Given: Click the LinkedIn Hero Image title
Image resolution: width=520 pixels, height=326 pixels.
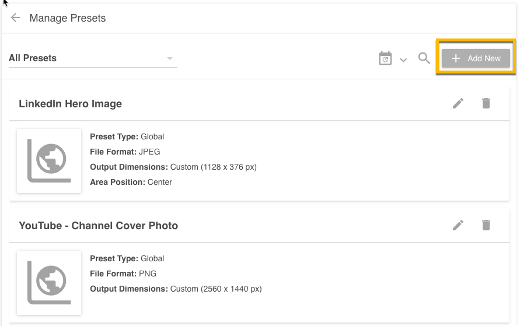Looking at the screenshot, I should [x=70, y=104].
